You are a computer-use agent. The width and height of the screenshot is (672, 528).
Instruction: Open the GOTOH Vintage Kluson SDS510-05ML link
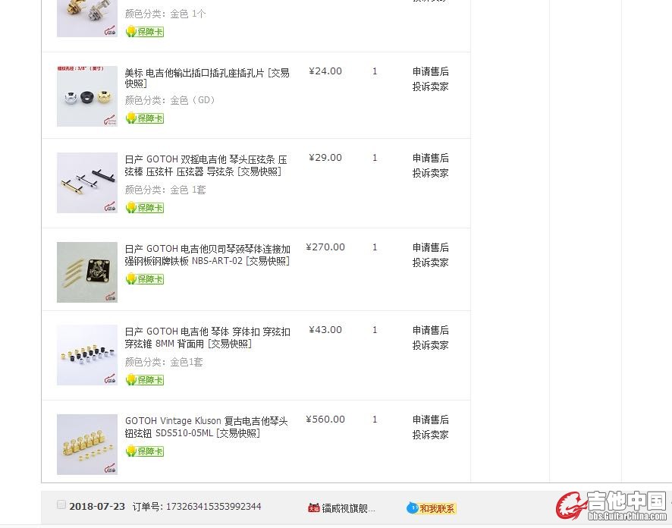coord(206,427)
